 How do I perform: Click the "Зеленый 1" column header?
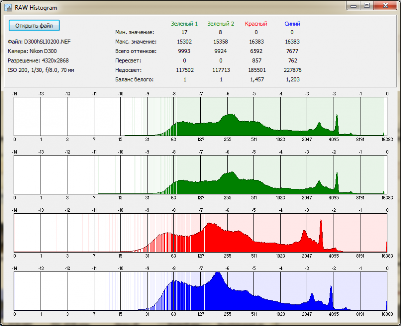[184, 24]
